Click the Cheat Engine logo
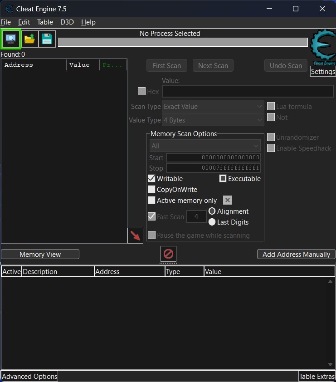 tap(323, 47)
